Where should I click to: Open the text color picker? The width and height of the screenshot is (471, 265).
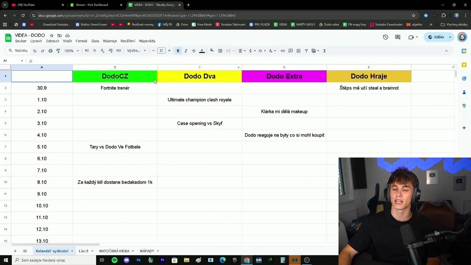click(x=202, y=51)
